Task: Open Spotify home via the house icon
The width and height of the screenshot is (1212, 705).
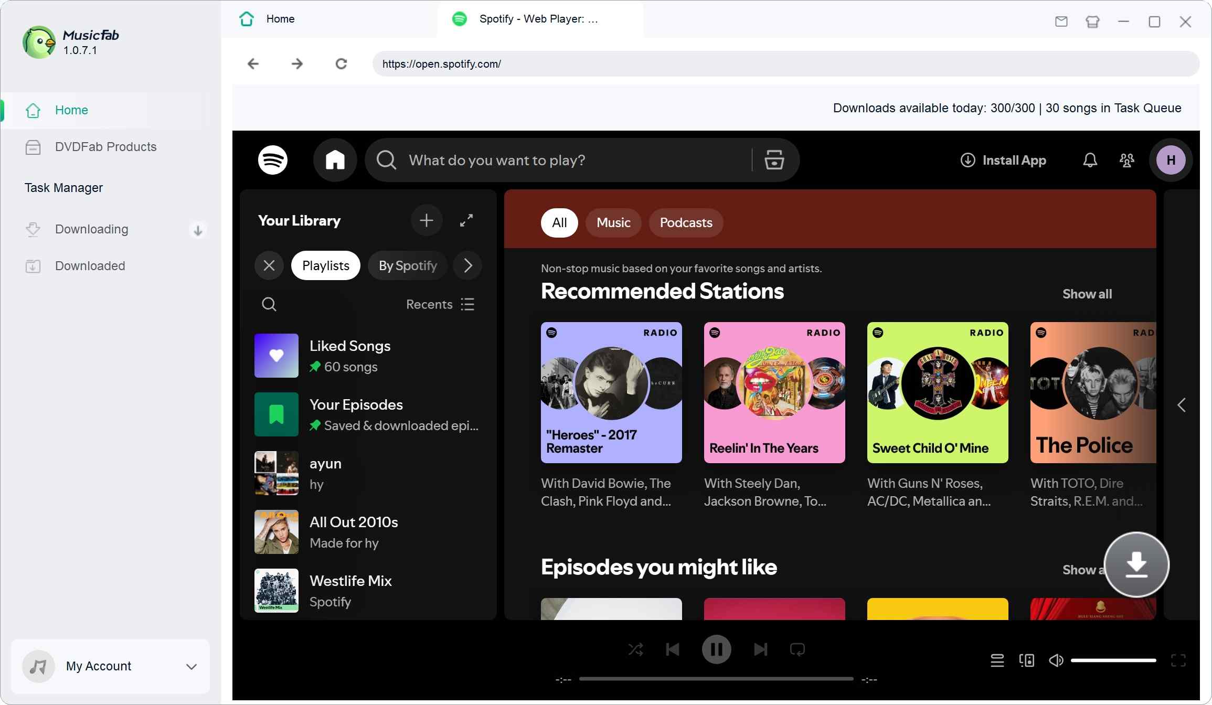Action: (x=335, y=160)
